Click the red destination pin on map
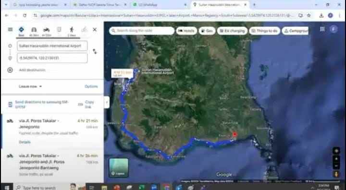The image size is (346, 190). click(235, 135)
